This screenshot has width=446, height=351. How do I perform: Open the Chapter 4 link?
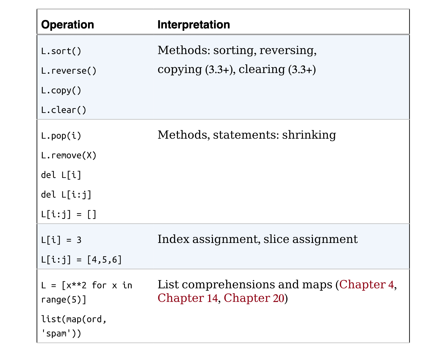coord(366,284)
